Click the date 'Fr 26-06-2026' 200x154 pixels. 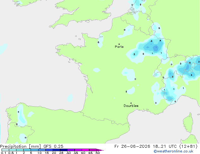pos(132,146)
